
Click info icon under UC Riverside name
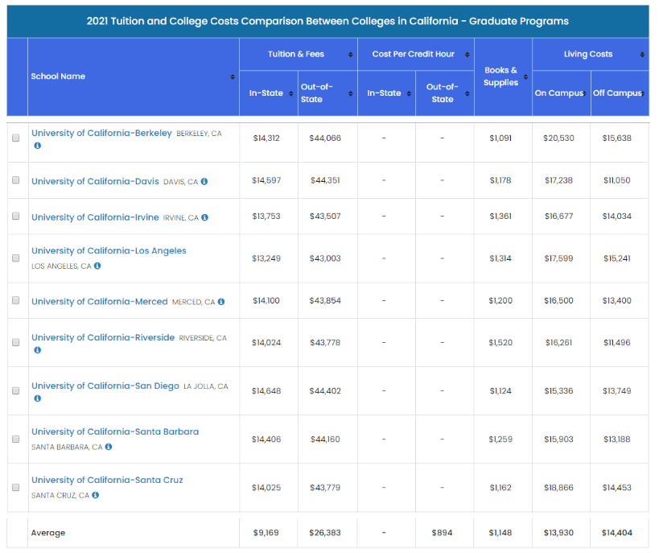[37, 350]
